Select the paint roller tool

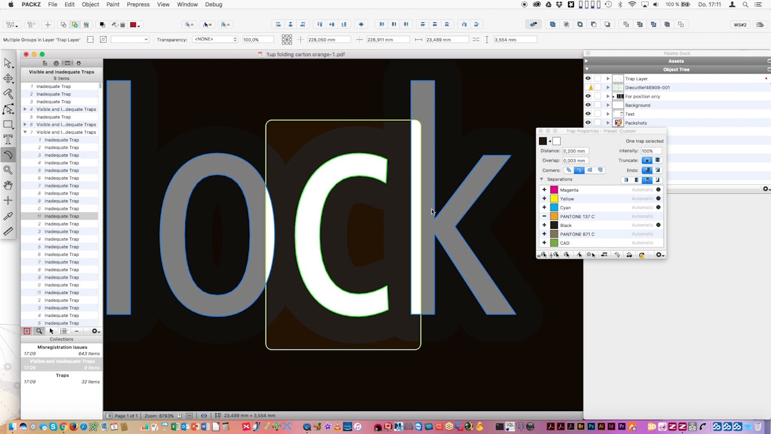coord(8,94)
